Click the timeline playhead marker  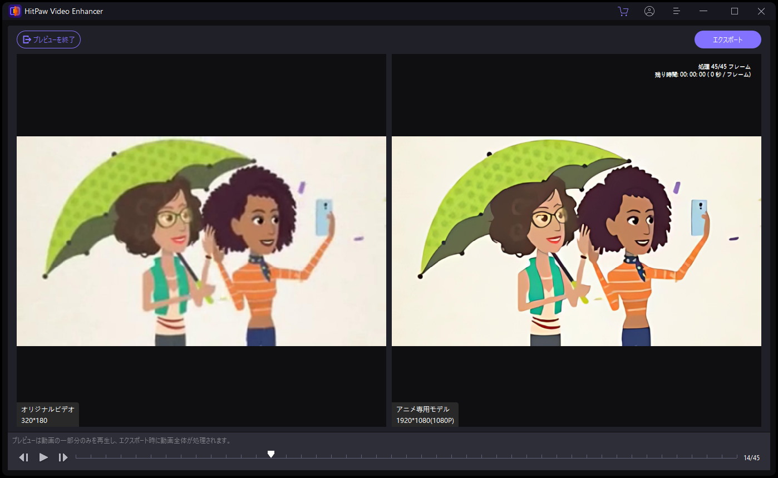pos(270,454)
